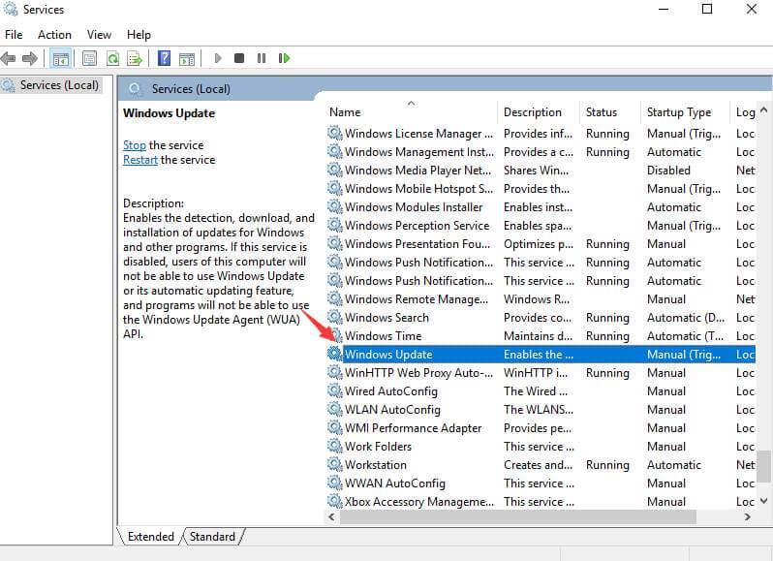Click gear icon beside WLAN AutoConfig
The image size is (773, 561).
[x=335, y=409]
